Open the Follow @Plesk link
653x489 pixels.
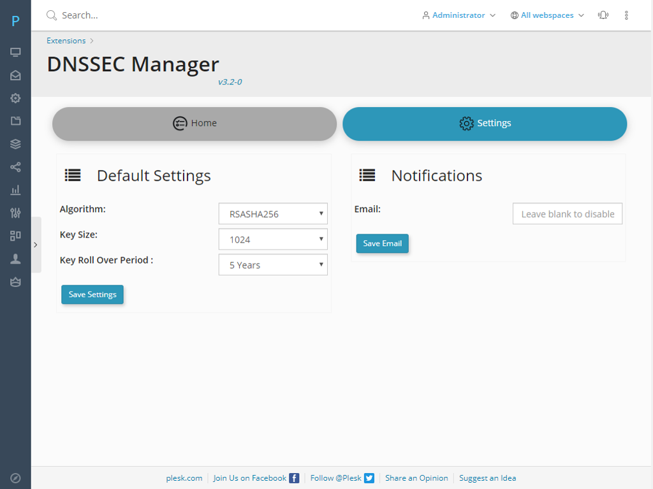click(335, 478)
